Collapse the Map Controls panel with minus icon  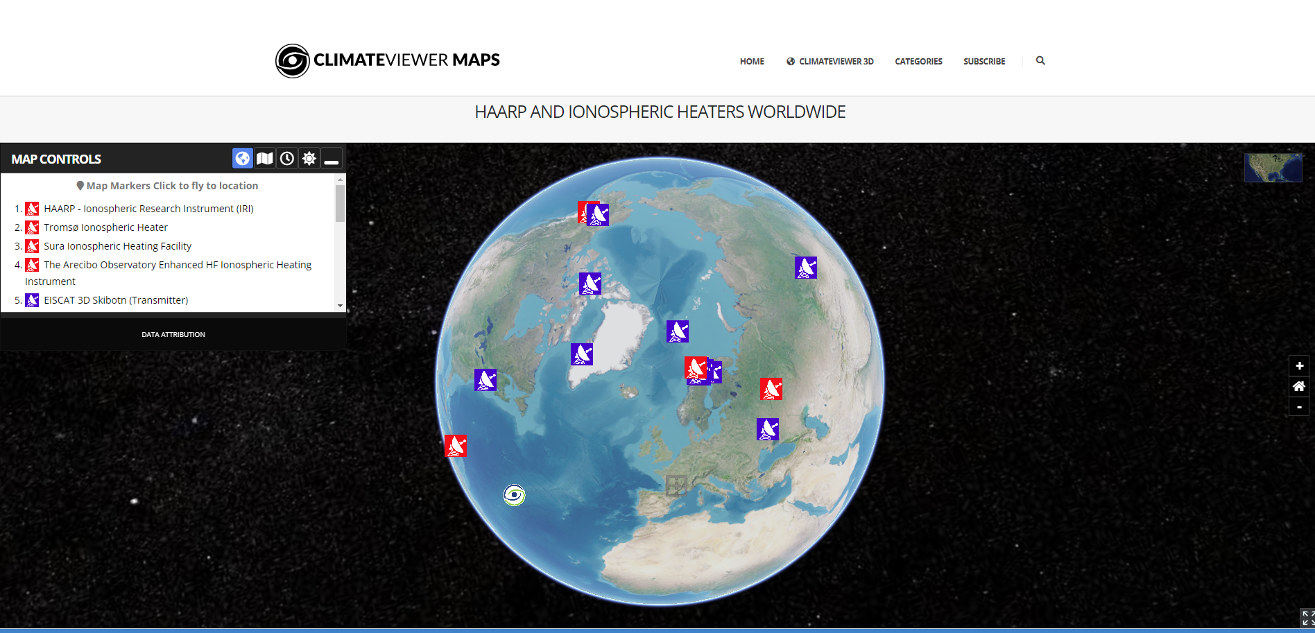tap(332, 159)
